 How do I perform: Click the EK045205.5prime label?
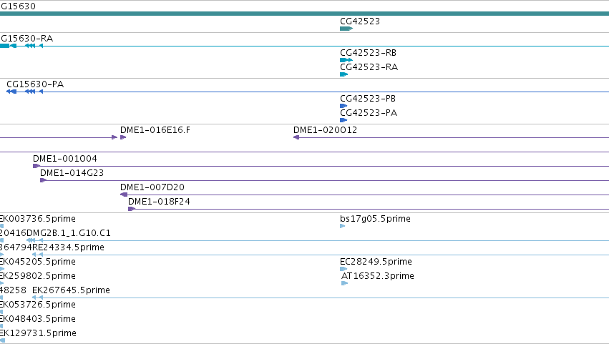38,262
